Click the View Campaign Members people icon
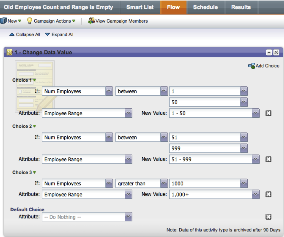284x237 pixels. pyautogui.click(x=91, y=21)
